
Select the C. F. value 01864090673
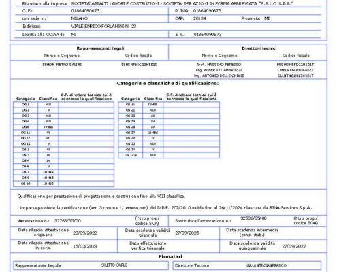point(85,11)
